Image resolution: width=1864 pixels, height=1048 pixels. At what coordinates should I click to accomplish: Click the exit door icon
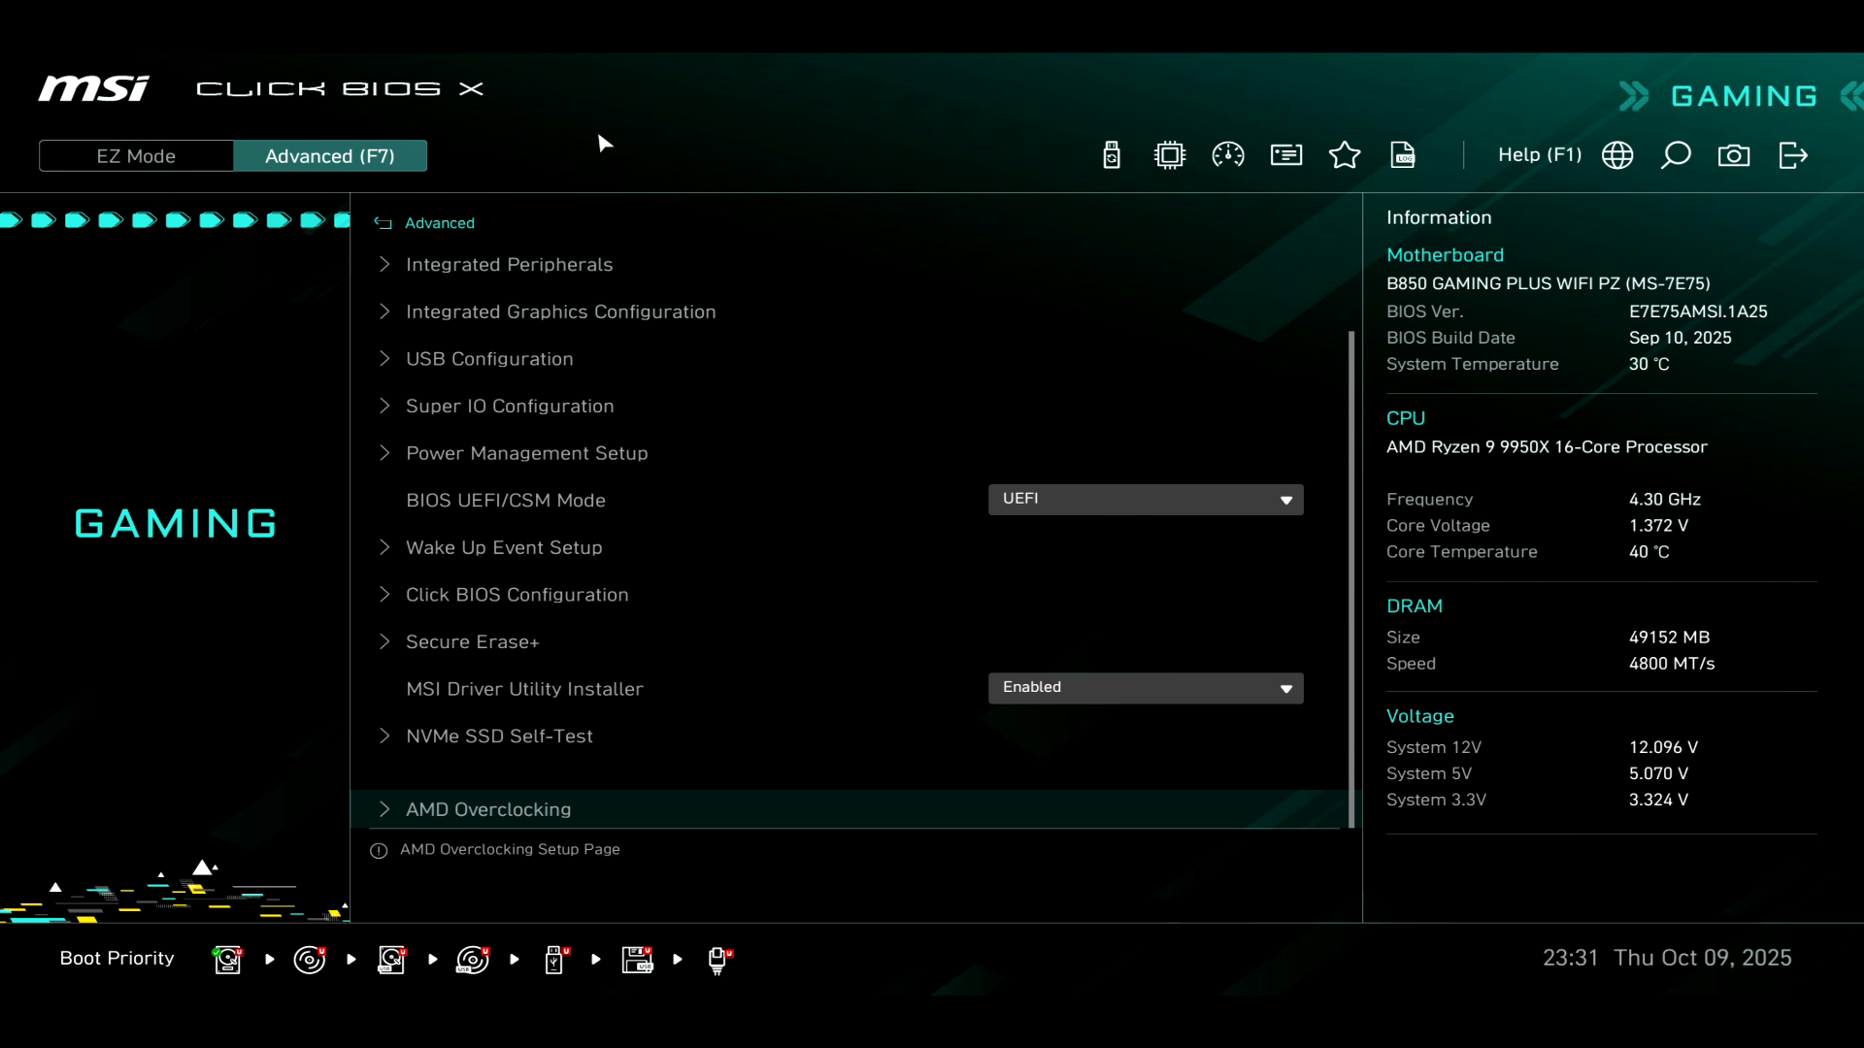tap(1792, 155)
